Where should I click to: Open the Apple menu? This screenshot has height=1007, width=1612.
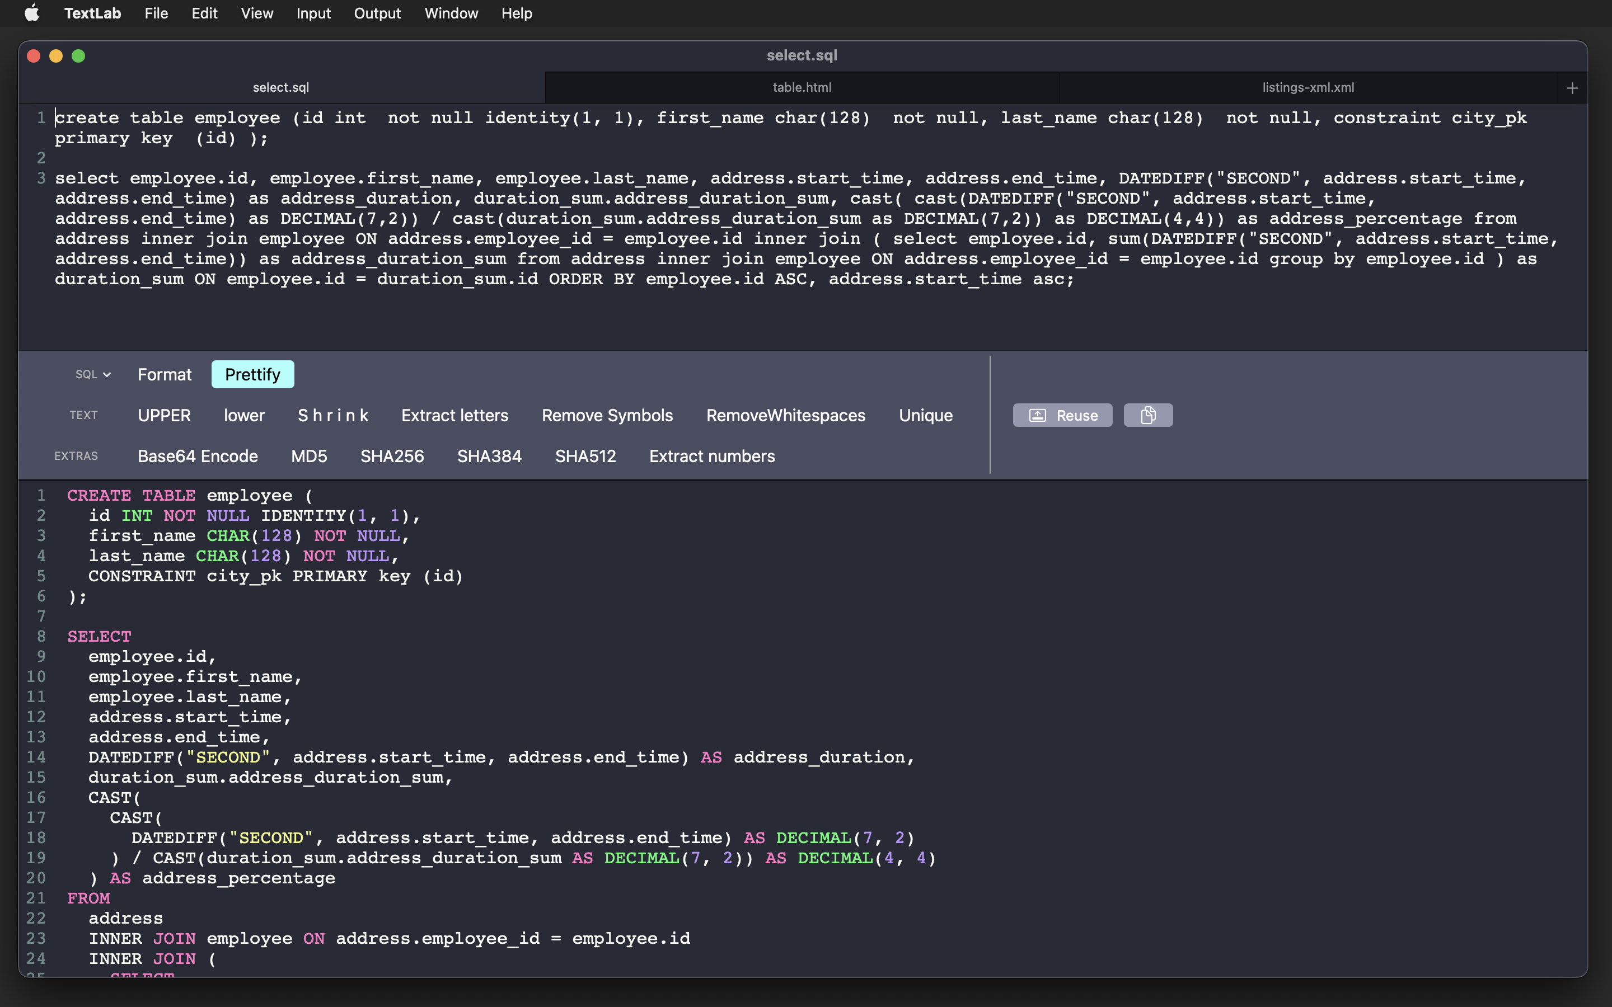pos(31,13)
